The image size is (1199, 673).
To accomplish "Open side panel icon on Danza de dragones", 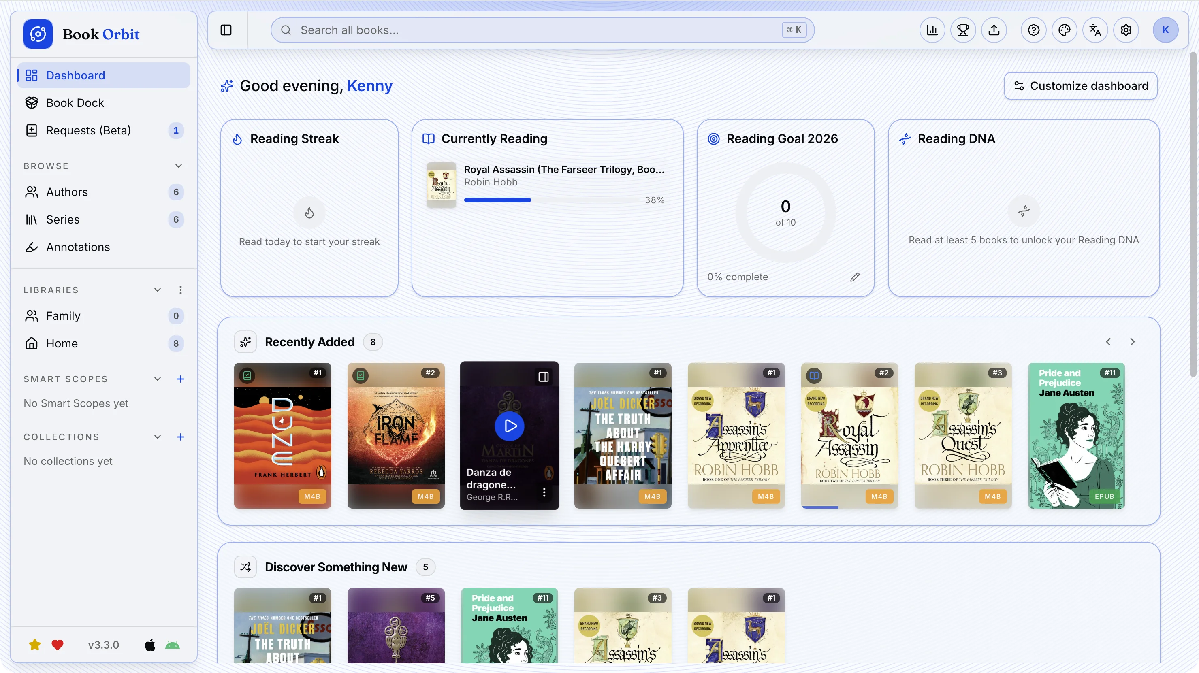I will (543, 377).
